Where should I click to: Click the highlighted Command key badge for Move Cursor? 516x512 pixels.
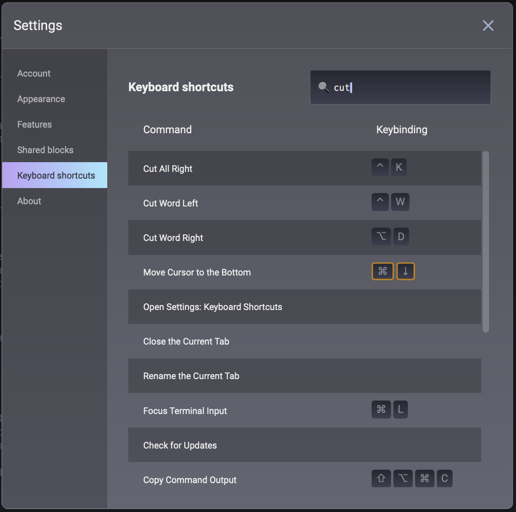(x=382, y=271)
